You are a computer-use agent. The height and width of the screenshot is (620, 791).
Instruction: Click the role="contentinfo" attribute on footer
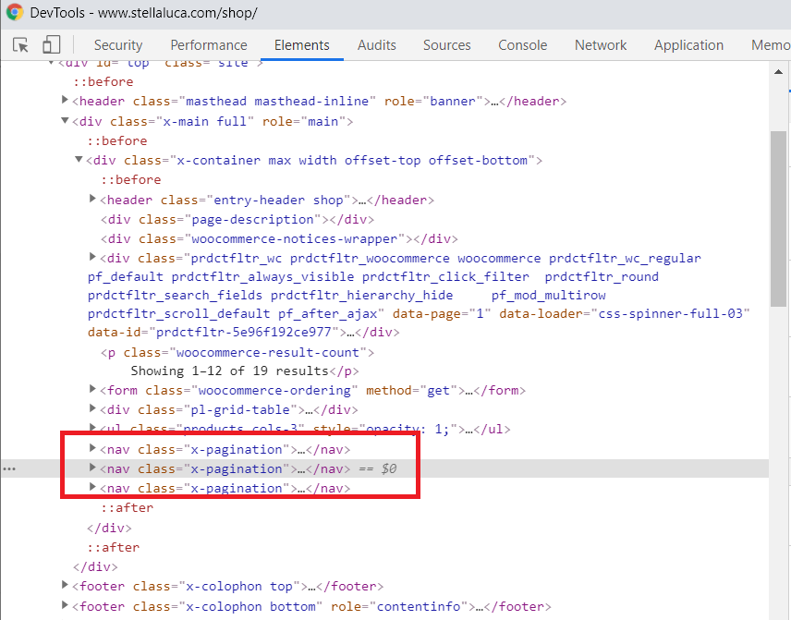coord(399,606)
